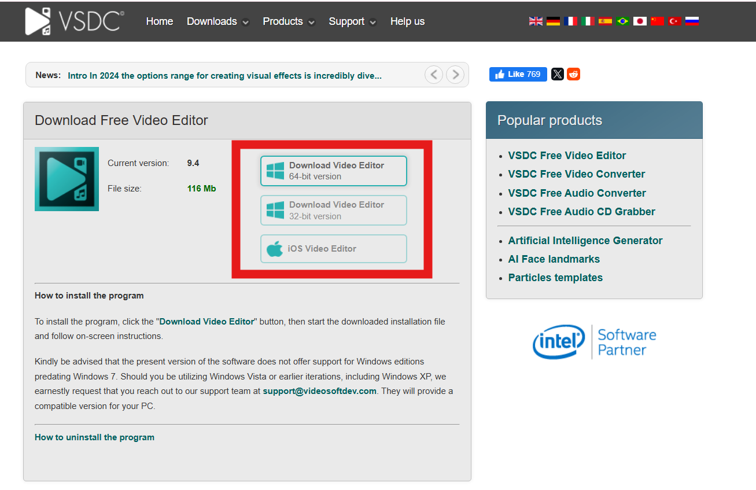Viewport: 756px width, 490px height.
Task: Click the VSDC Video Editor product thumbnail
Action: point(67,179)
